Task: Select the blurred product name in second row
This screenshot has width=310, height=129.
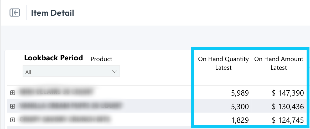Action: point(71,106)
